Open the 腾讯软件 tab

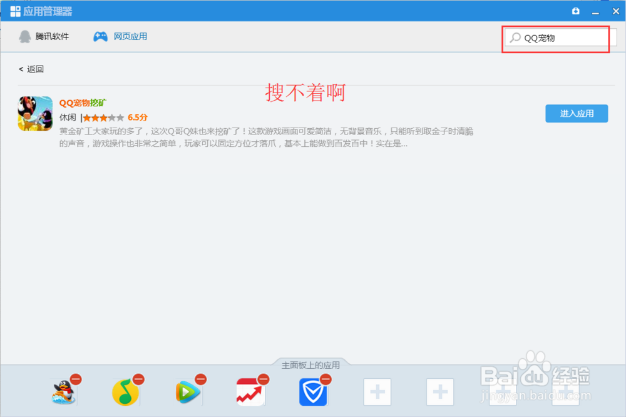pos(44,37)
